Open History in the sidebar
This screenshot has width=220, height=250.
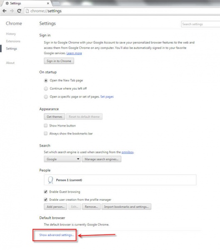(x=11, y=34)
